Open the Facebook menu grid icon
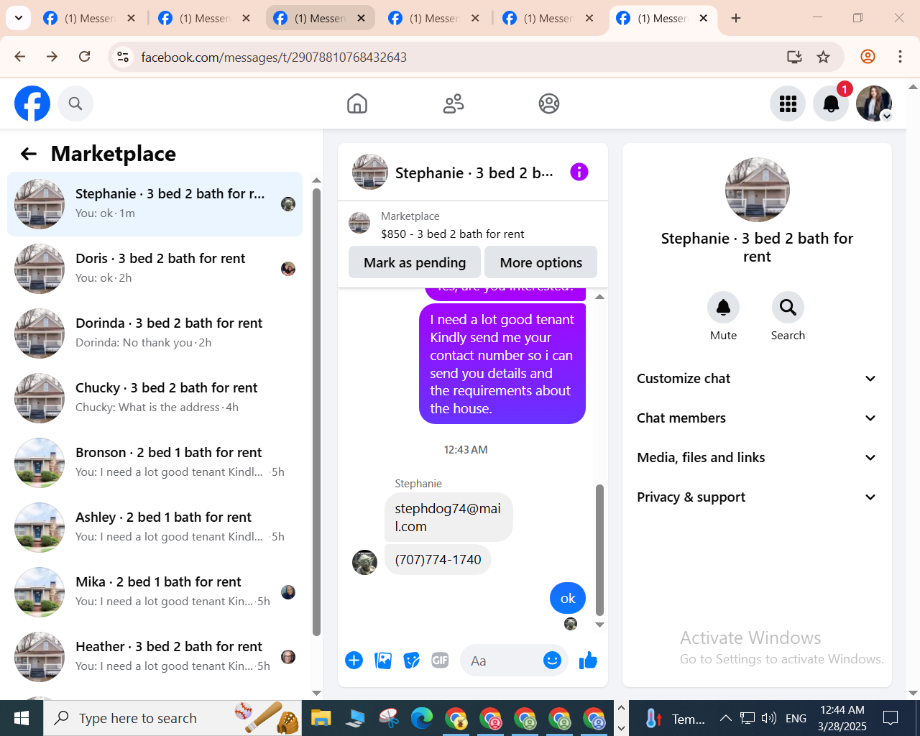The width and height of the screenshot is (920, 736). pyautogui.click(x=788, y=103)
